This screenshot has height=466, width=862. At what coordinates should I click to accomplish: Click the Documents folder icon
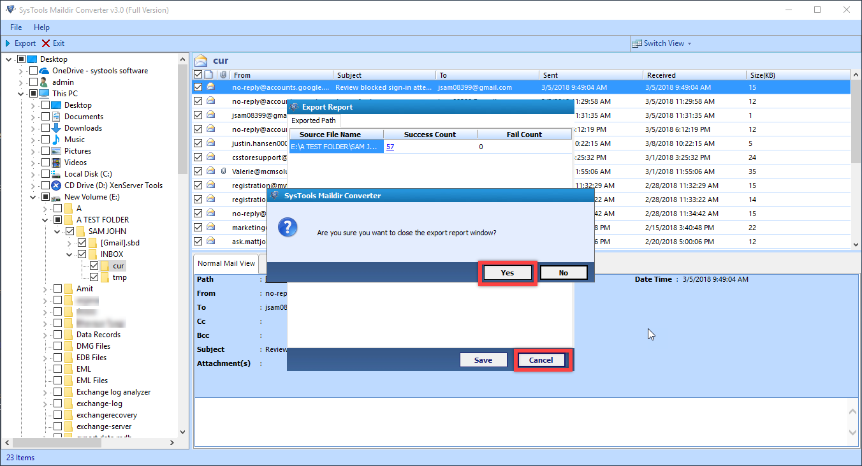[56, 117]
